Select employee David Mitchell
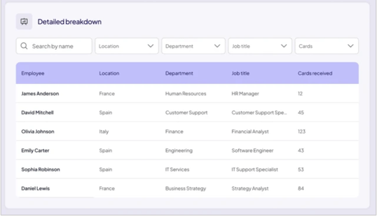377x216 pixels. (x=37, y=113)
